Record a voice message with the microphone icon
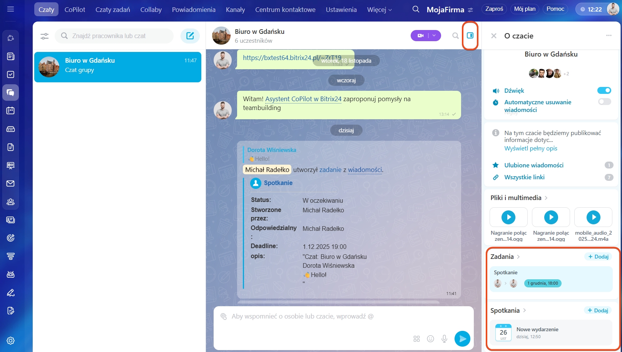Image resolution: width=622 pixels, height=352 pixels. [444, 339]
